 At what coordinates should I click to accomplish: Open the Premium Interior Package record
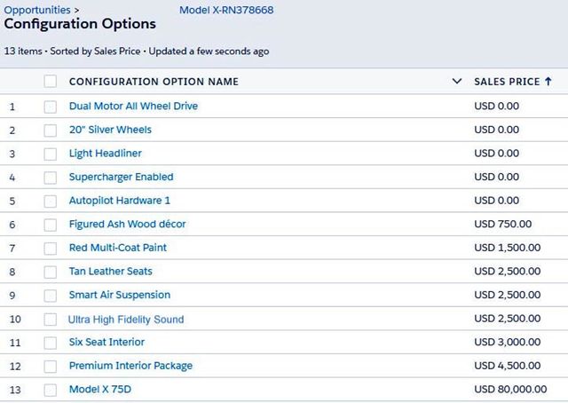click(x=130, y=366)
